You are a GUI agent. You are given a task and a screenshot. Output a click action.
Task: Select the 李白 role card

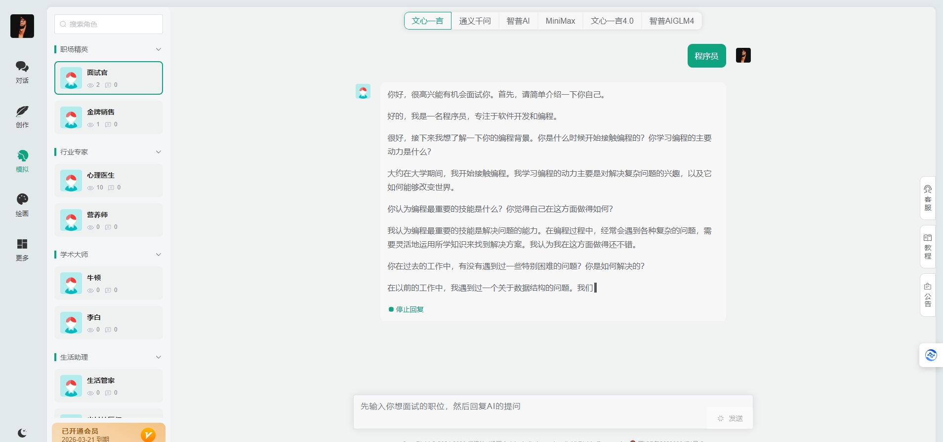pyautogui.click(x=109, y=323)
